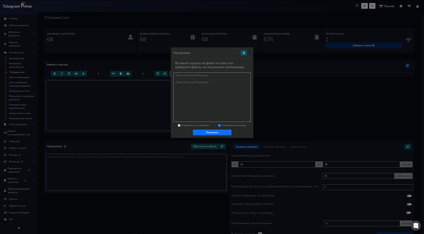Screen dimensions: 424x234
Task: Switch to 'Настройки рассылки' tab
Action: [x=274, y=147]
